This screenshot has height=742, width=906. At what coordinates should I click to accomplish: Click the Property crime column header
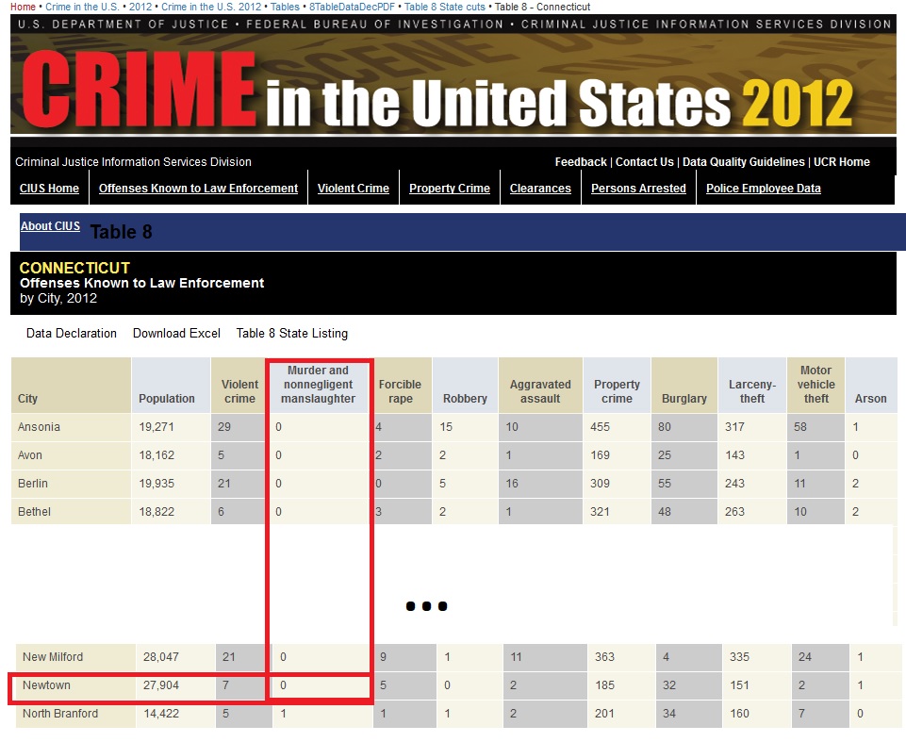point(617,386)
